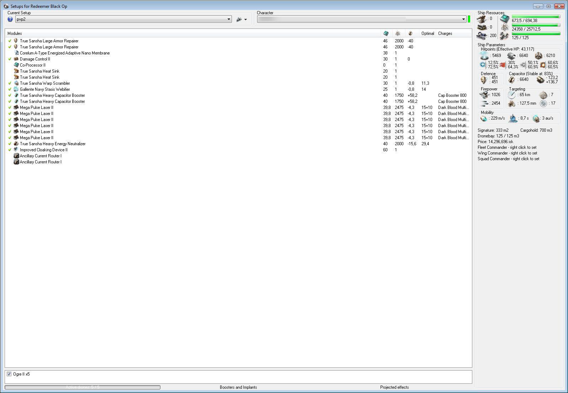This screenshot has width=568, height=393.
Task: Click the thermal resistance icon
Action: (x=503, y=65)
